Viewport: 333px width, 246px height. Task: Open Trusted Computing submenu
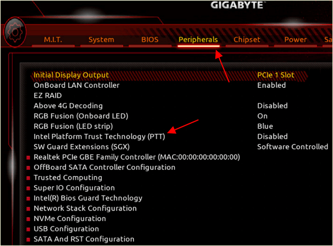pos(67,177)
